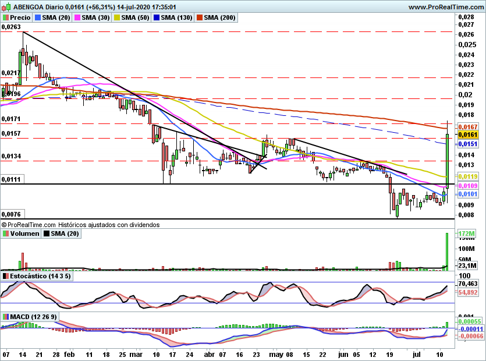Click the 'feb' date axis label
The width and height of the screenshot is (486, 361).
(x=69, y=355)
